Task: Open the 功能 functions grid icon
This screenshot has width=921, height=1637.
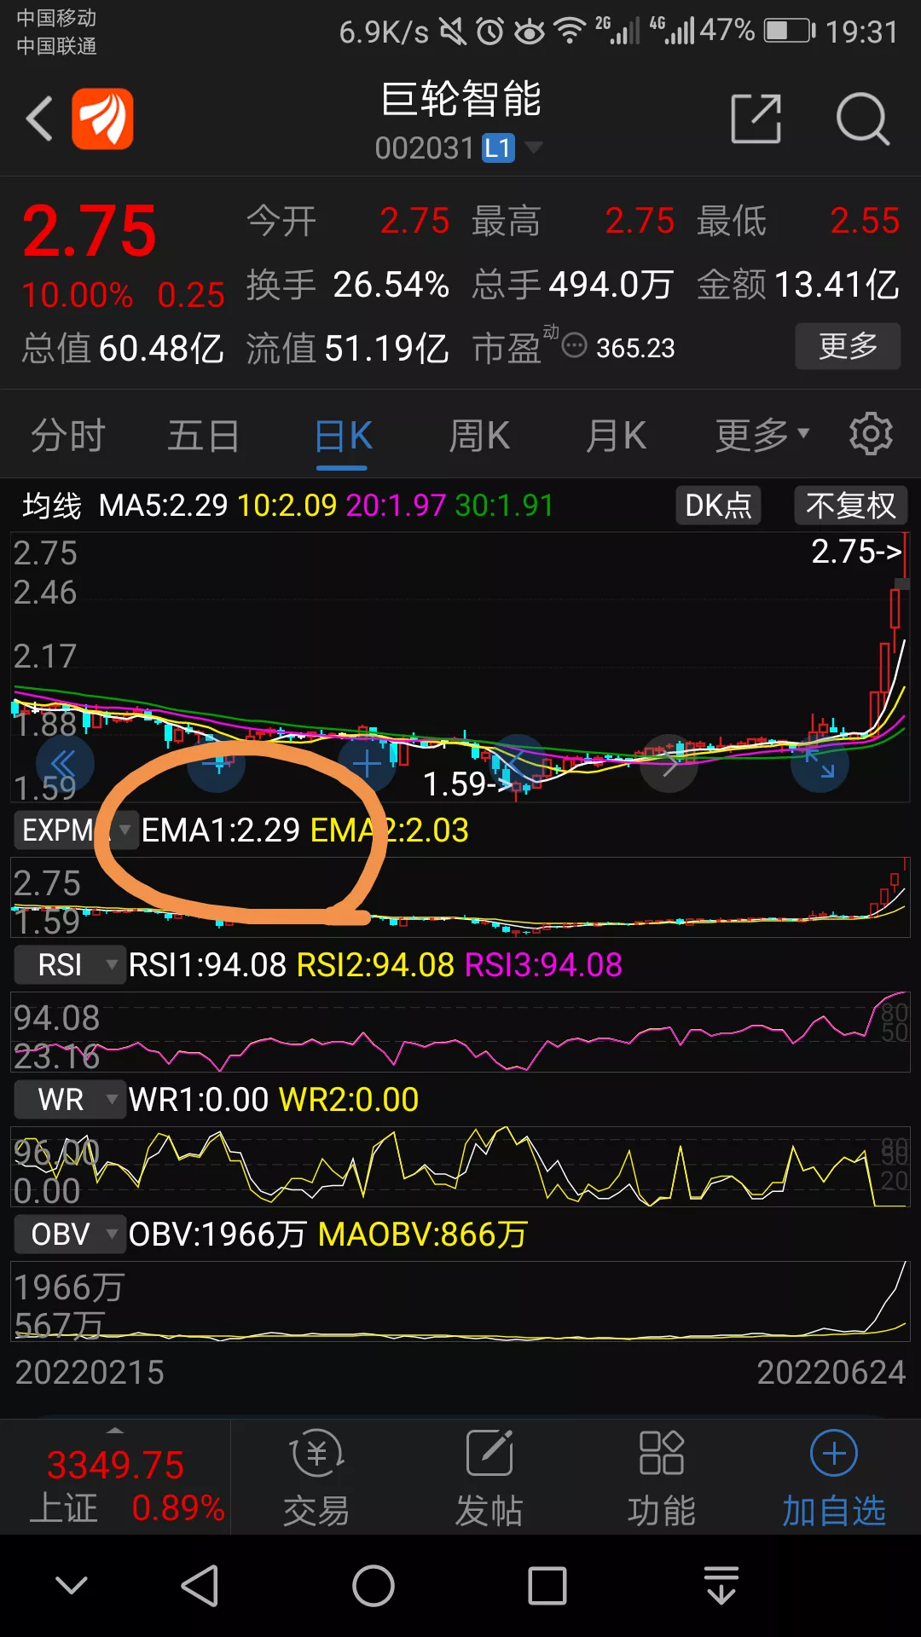Action: (x=662, y=1478)
